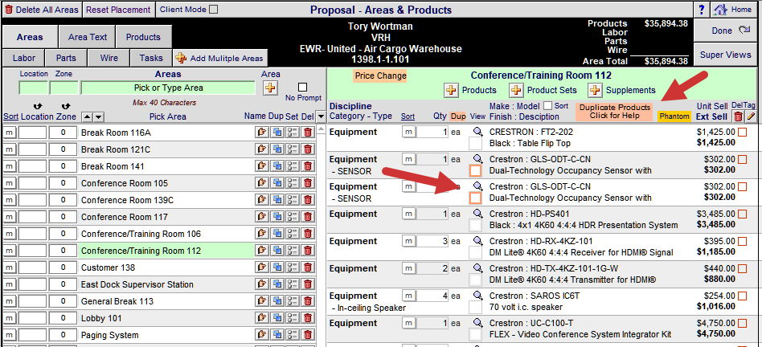The width and height of the screenshot is (762, 347).
Task: Check DelTag box for HD-PS401 row
Action: [742, 214]
